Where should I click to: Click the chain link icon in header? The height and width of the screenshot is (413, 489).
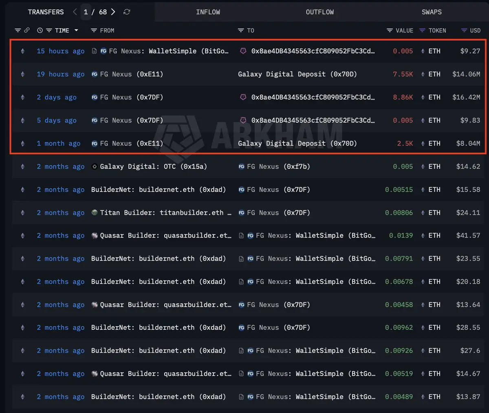click(x=27, y=30)
